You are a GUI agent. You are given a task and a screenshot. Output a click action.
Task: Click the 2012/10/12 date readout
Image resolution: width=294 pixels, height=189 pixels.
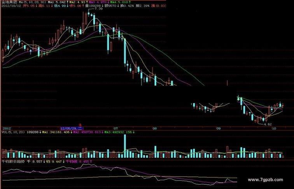11,6
